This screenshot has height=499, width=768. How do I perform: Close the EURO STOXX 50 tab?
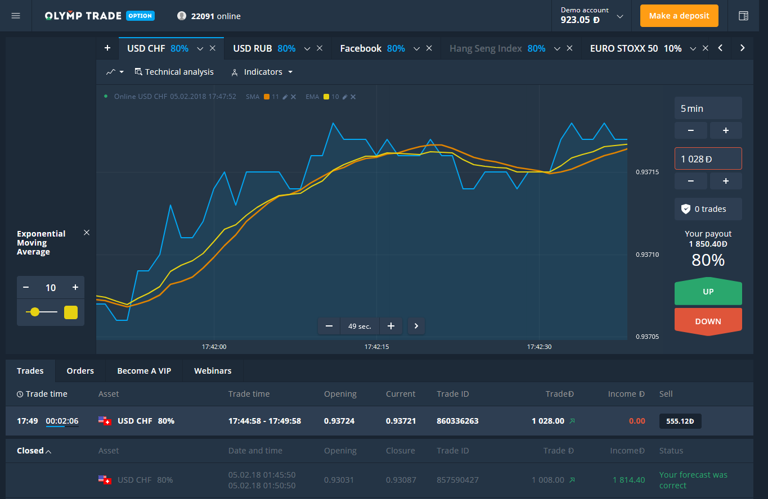point(706,48)
